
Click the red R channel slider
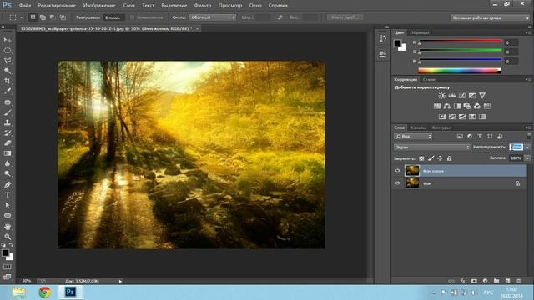coord(461,42)
